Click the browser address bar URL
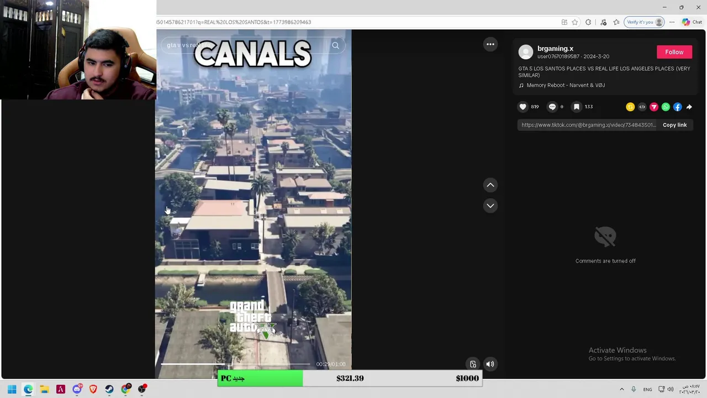Image resolution: width=707 pixels, height=398 pixels. (234, 22)
